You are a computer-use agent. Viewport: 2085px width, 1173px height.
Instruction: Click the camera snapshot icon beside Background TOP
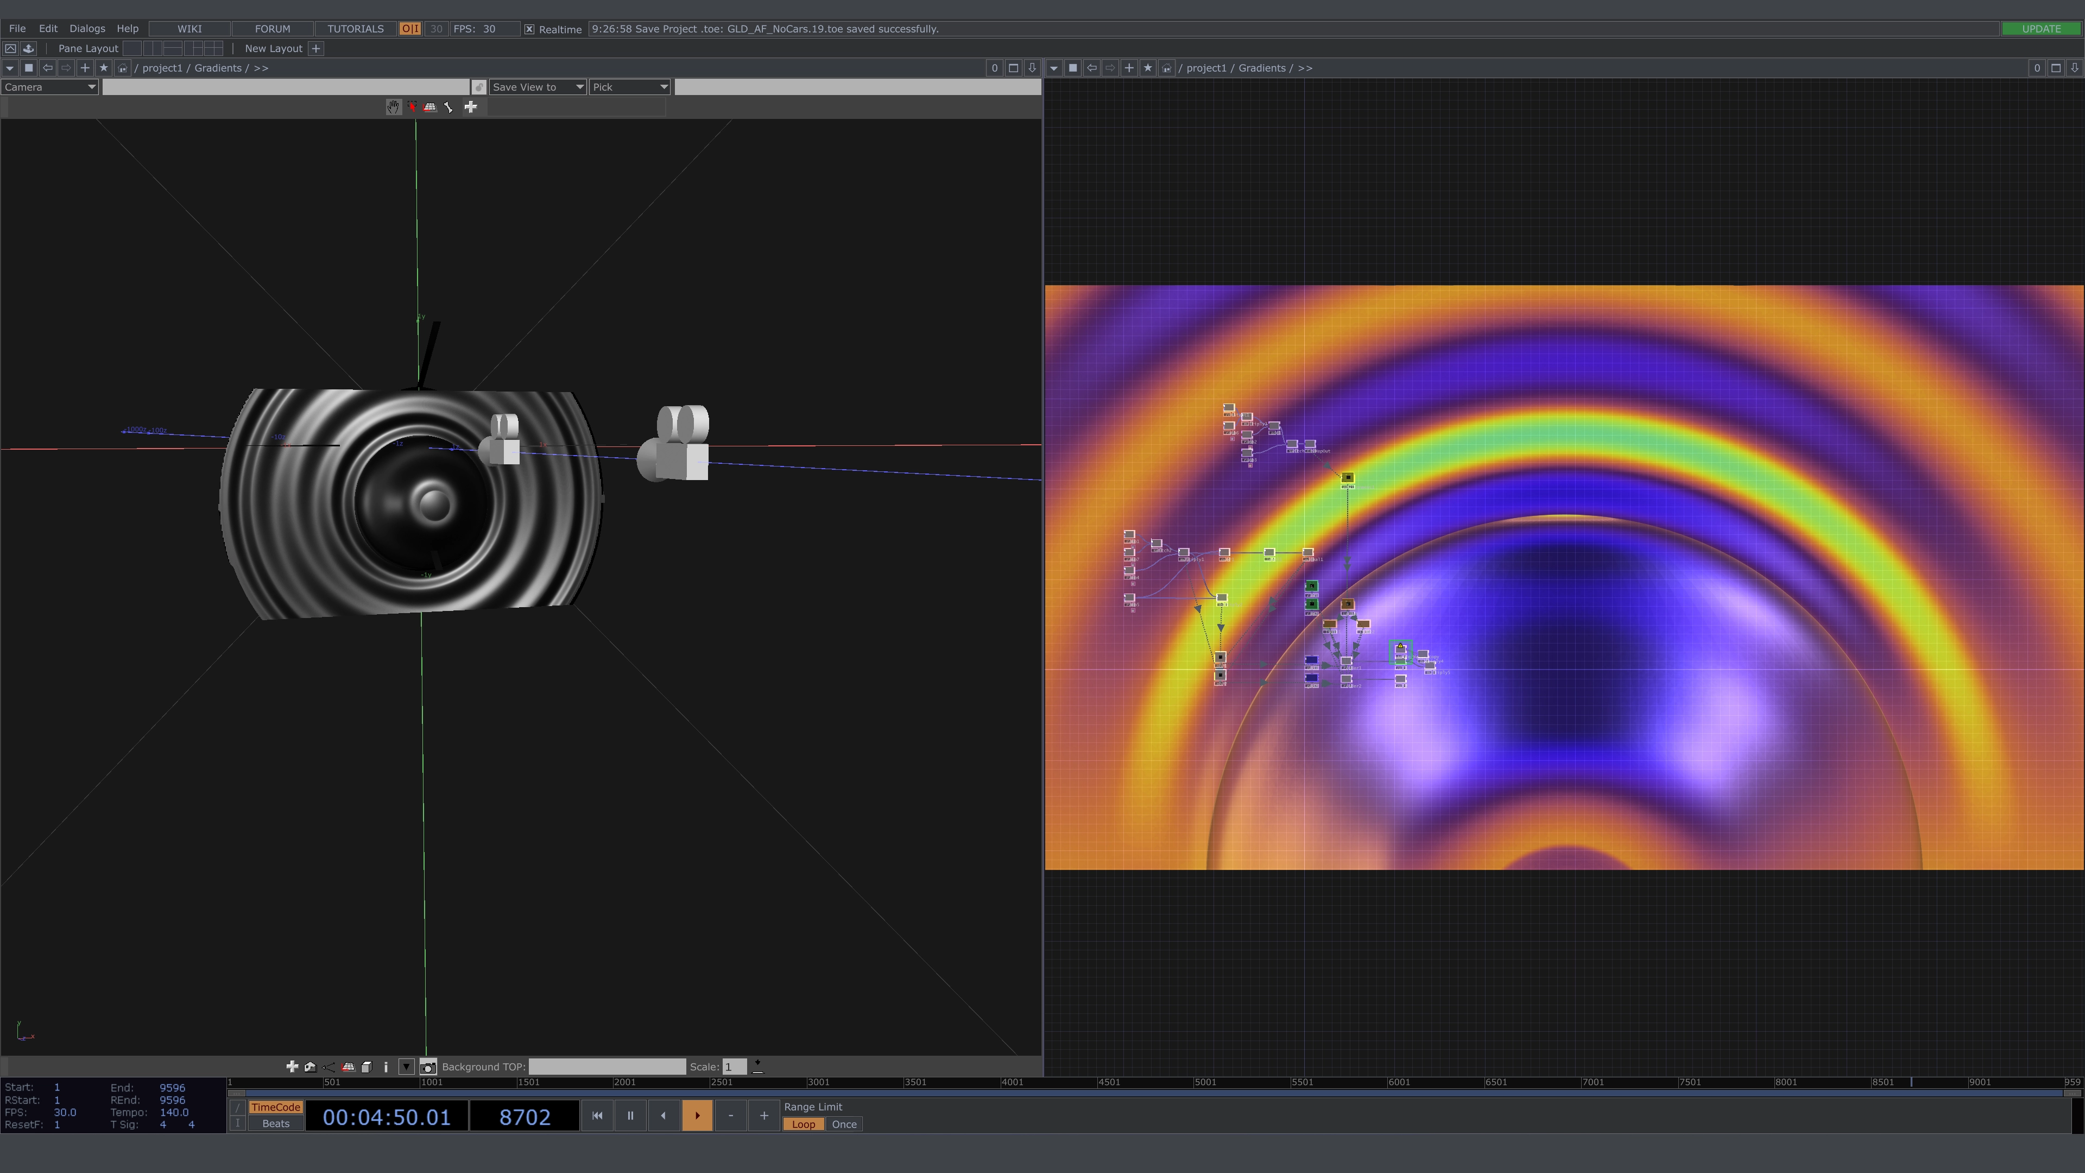tap(428, 1067)
